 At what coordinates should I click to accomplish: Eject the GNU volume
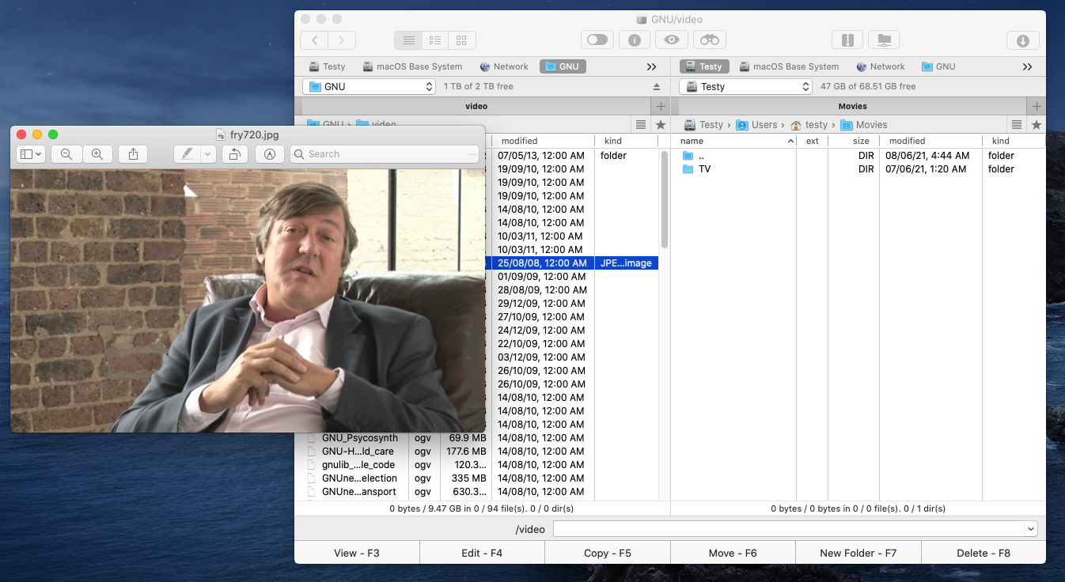click(656, 86)
